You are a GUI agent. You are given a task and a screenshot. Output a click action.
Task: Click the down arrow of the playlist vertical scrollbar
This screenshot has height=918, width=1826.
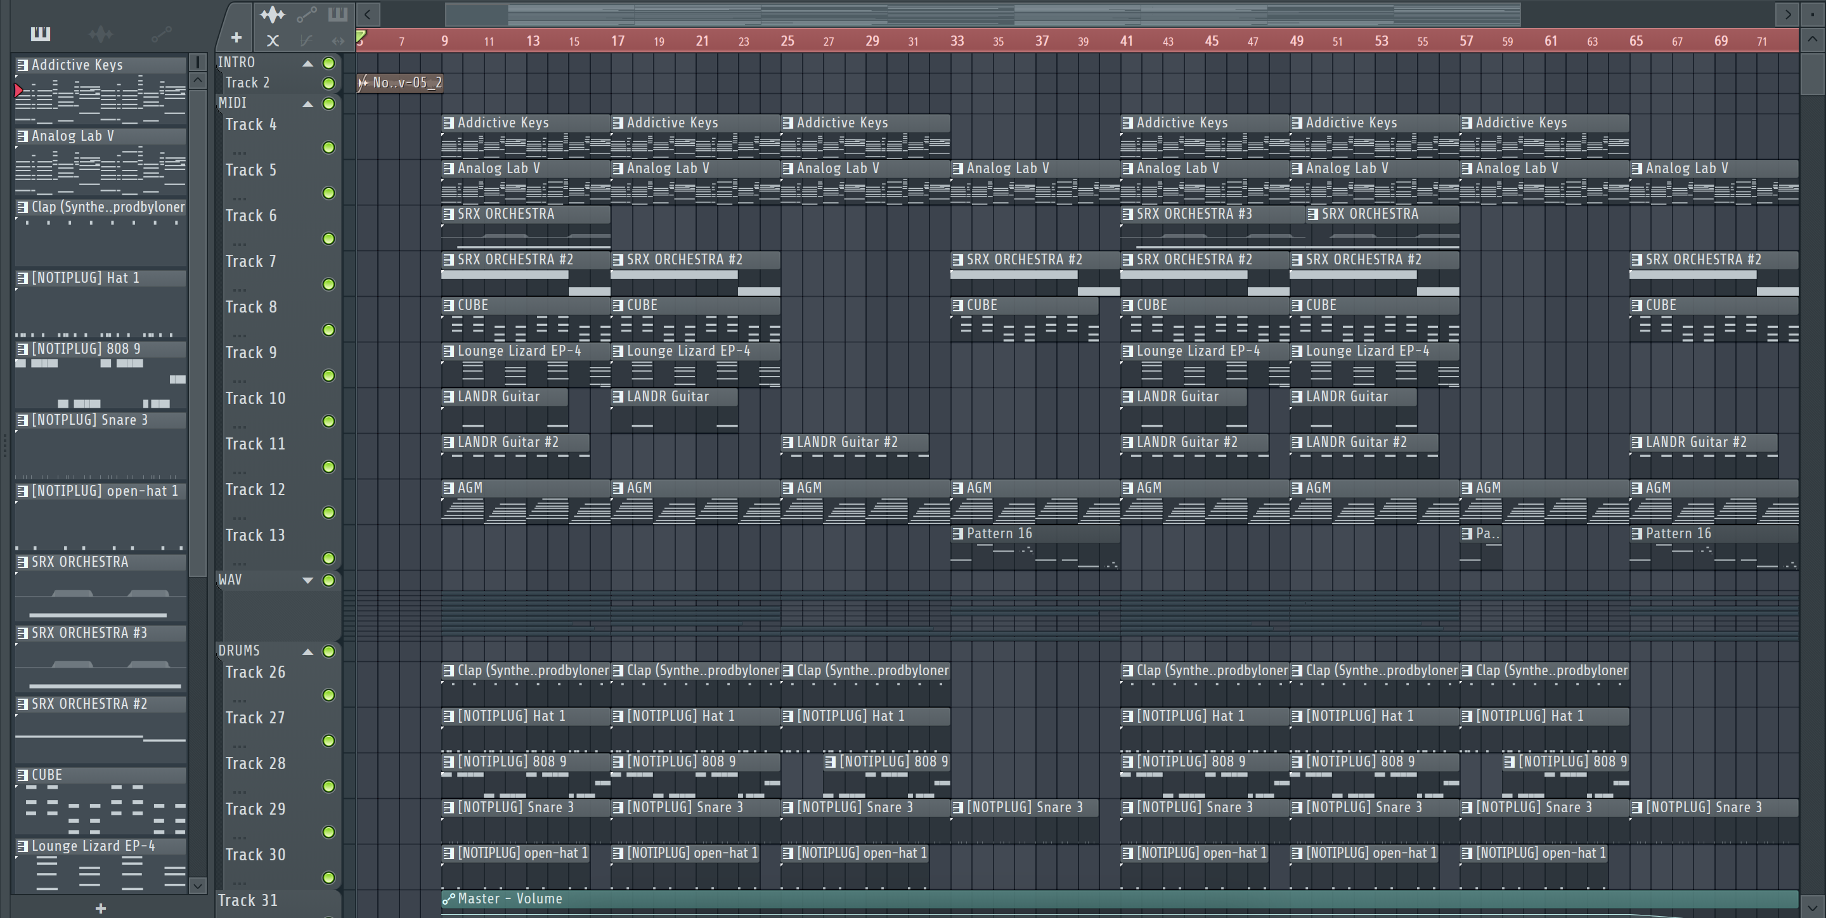tap(1813, 906)
